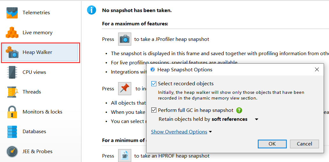Confirm snapshot options with OK

pyautogui.click(x=272, y=144)
